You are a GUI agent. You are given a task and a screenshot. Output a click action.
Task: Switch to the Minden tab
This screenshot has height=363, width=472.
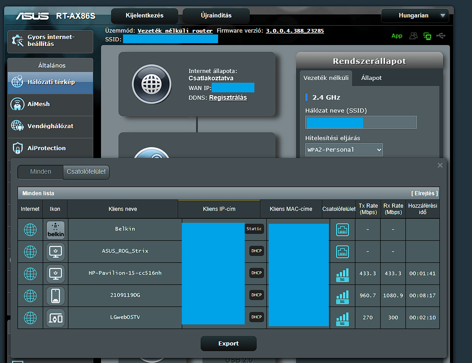(41, 172)
